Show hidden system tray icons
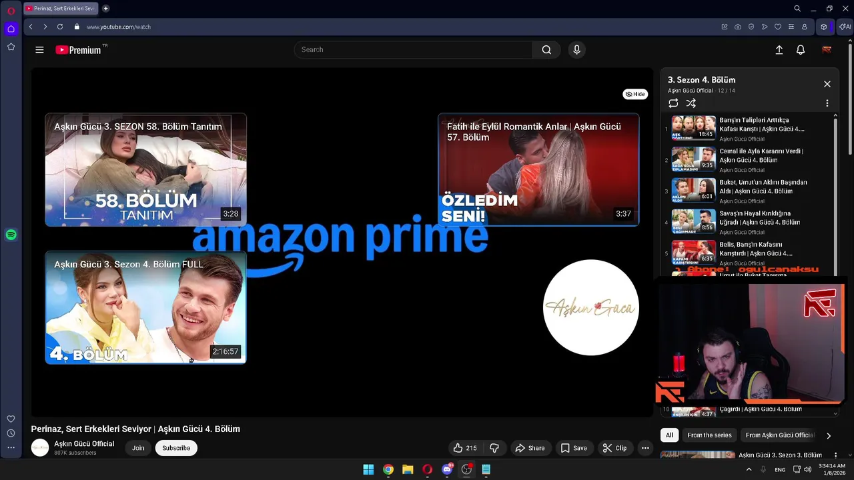Image resolution: width=854 pixels, height=480 pixels. pyautogui.click(x=749, y=469)
